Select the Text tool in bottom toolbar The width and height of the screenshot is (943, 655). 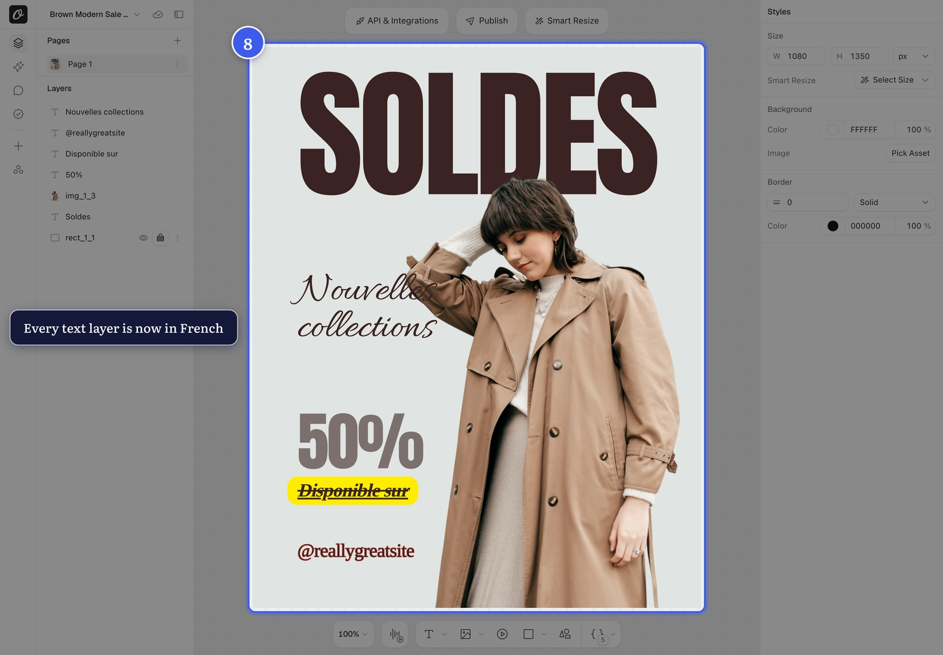pyautogui.click(x=428, y=634)
